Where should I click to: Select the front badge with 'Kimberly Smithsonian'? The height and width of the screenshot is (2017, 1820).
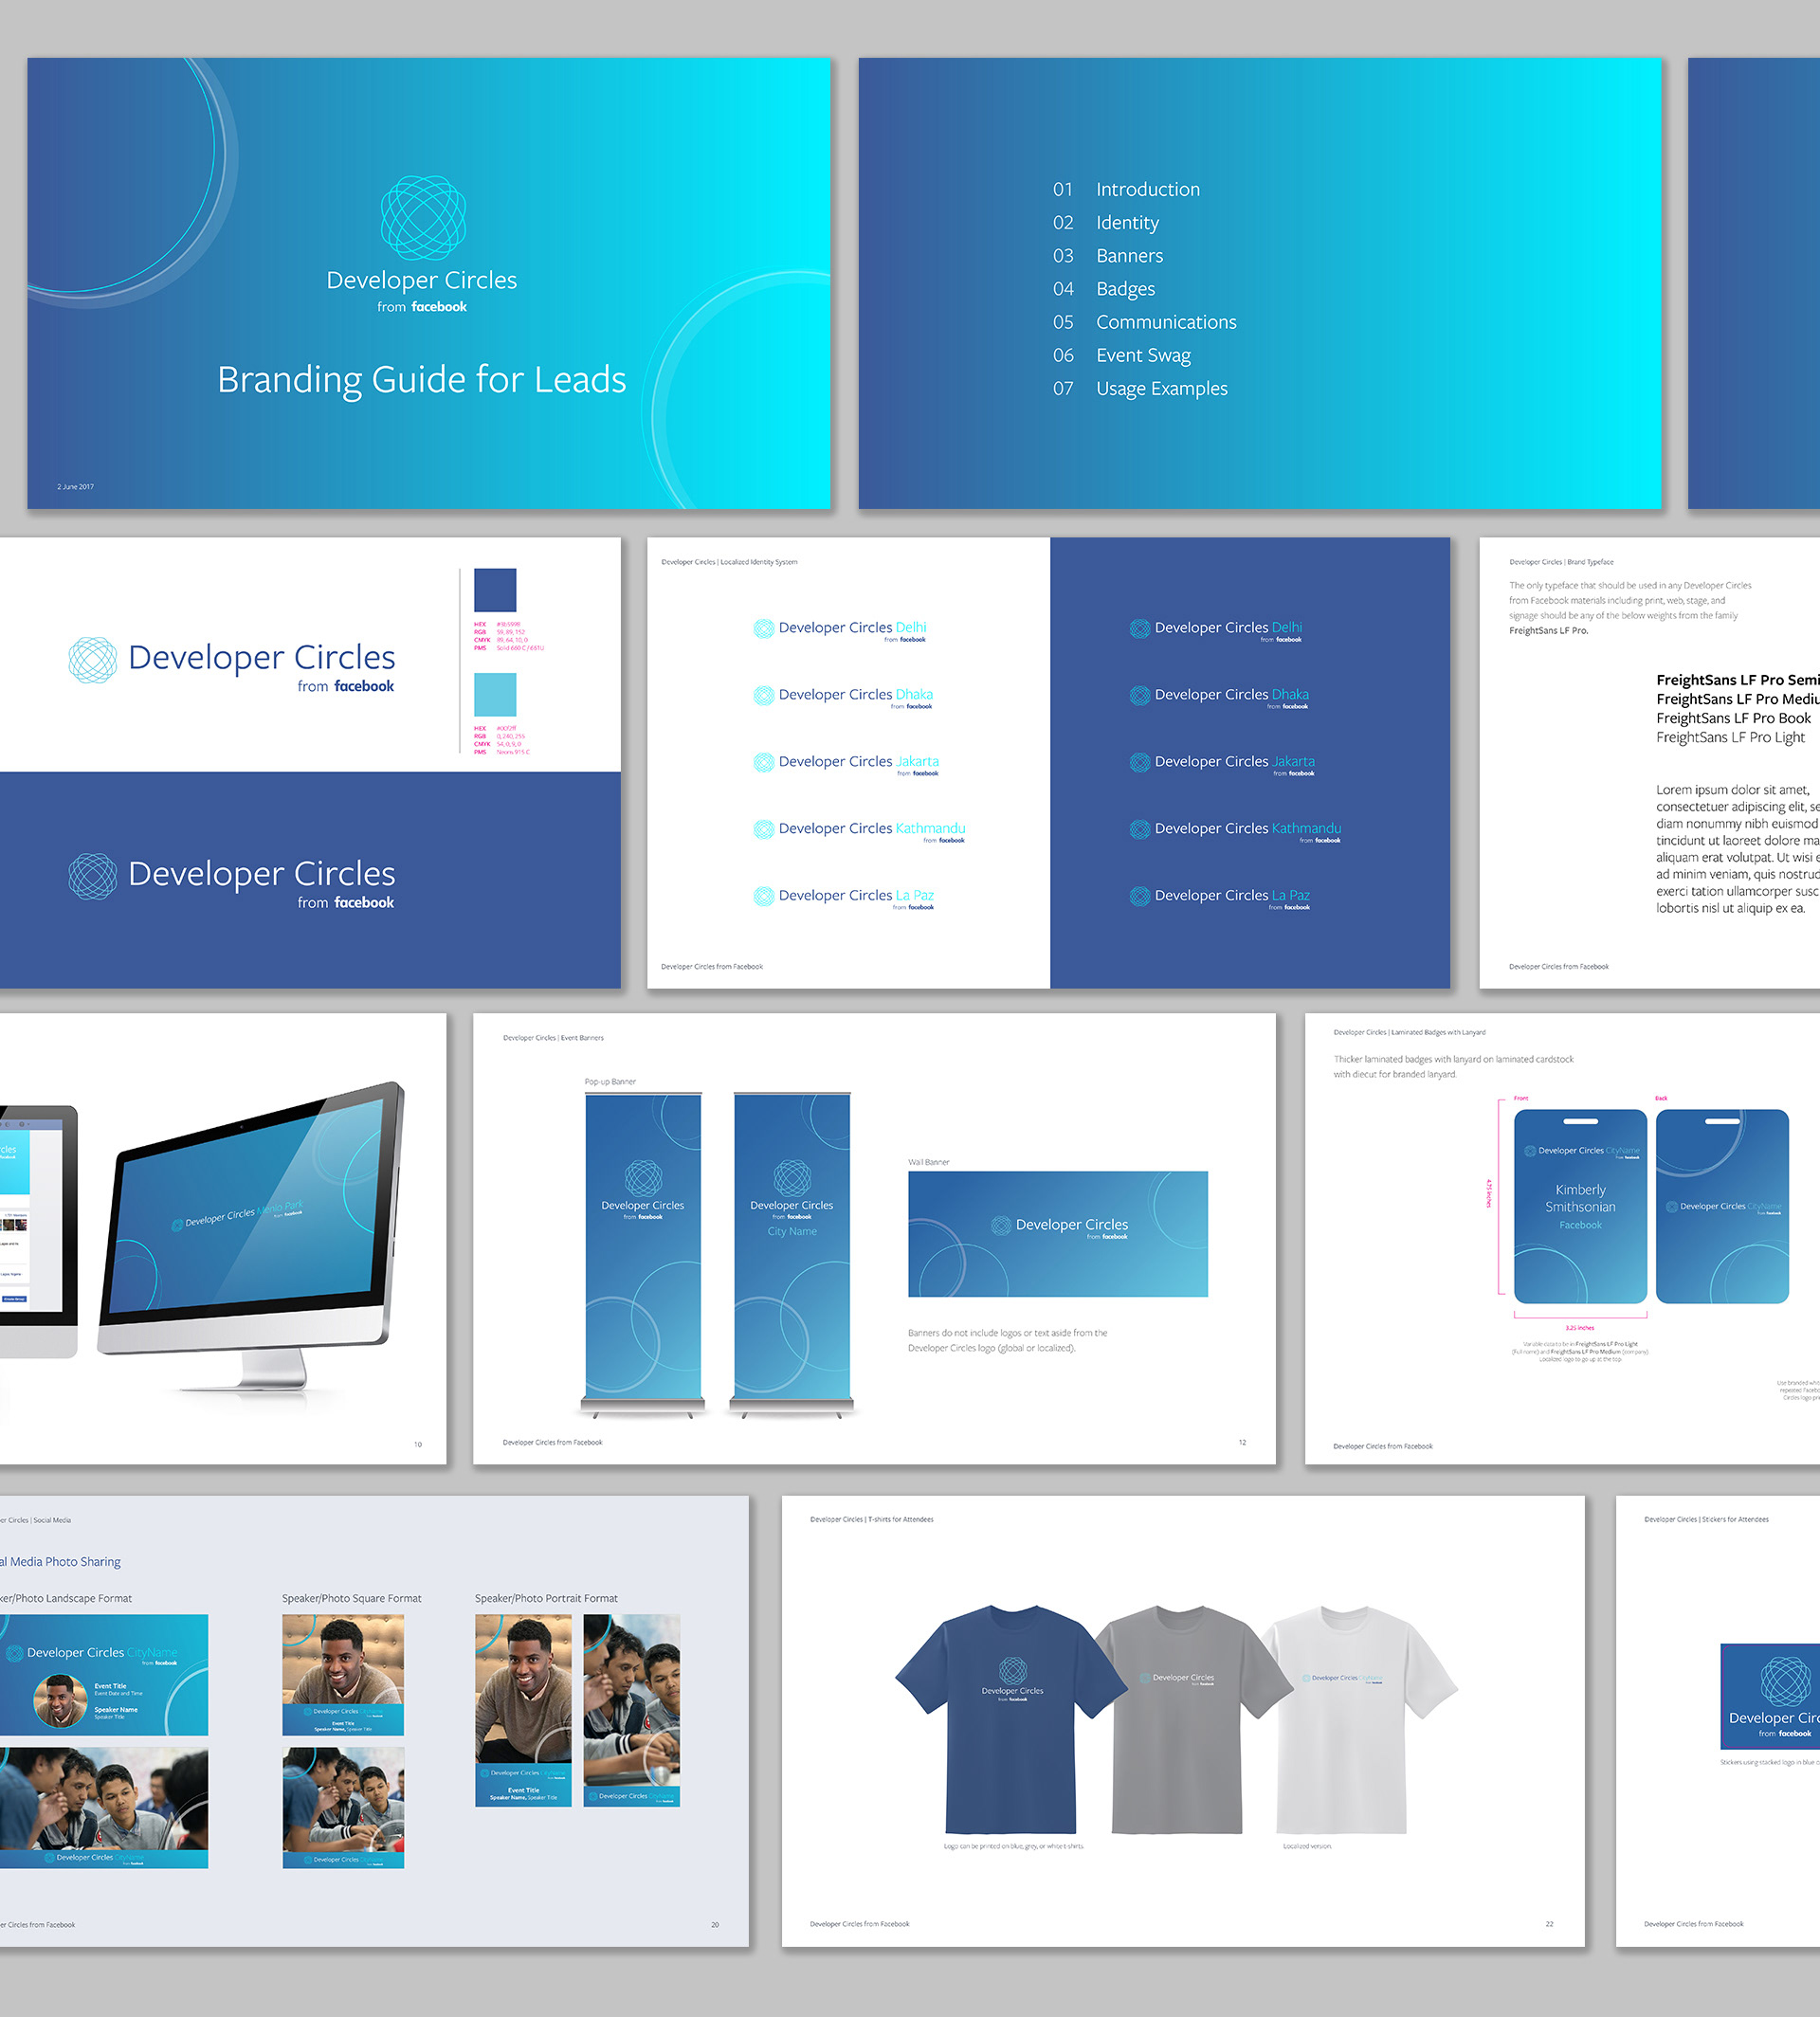pos(1580,1206)
